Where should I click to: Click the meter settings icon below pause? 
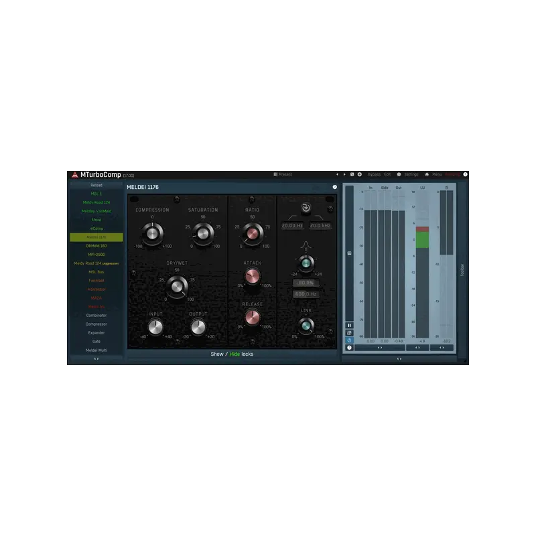click(349, 332)
